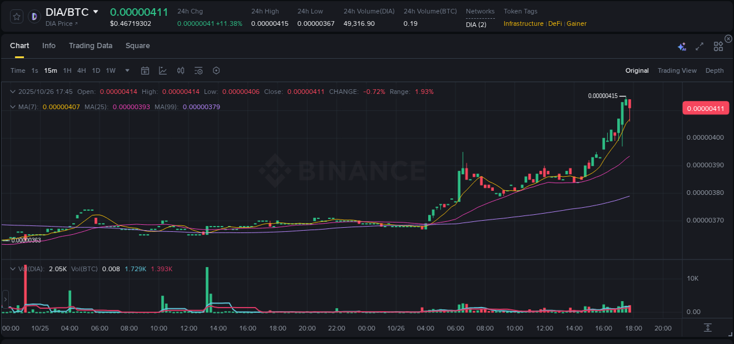Image resolution: width=734 pixels, height=344 pixels.
Task: Open the widgets layout grid icon
Action: (x=718, y=46)
